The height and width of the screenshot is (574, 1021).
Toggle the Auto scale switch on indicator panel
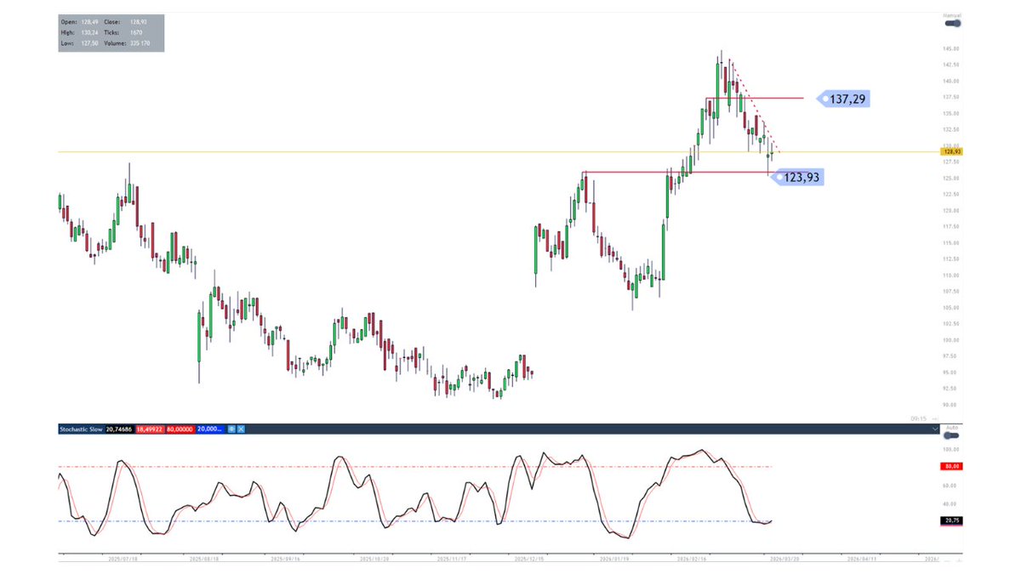click(x=952, y=435)
